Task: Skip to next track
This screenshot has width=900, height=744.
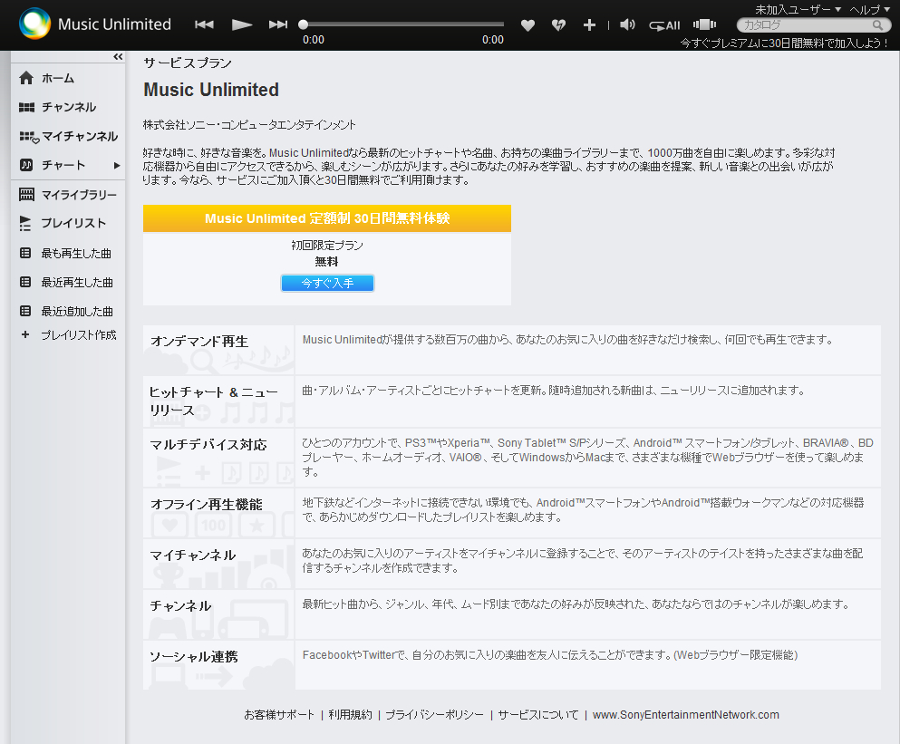Action: [x=278, y=24]
